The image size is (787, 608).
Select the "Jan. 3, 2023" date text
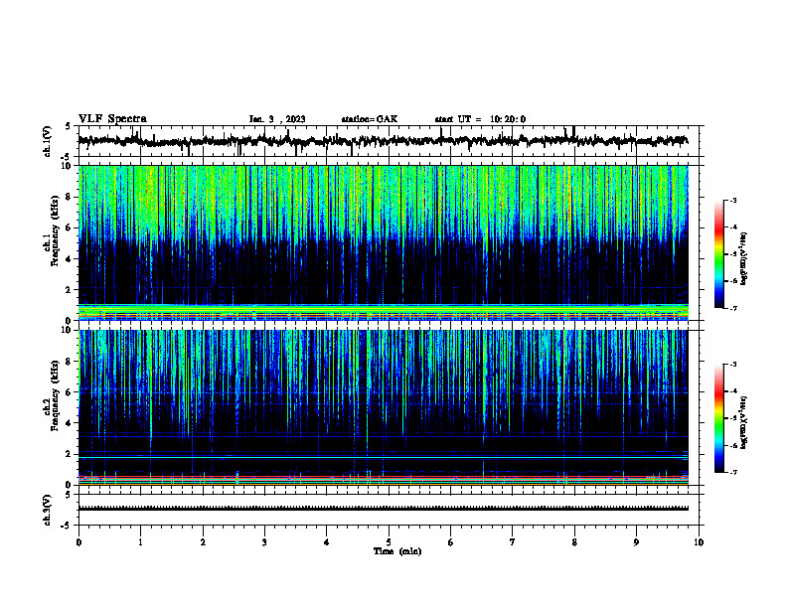277,119
